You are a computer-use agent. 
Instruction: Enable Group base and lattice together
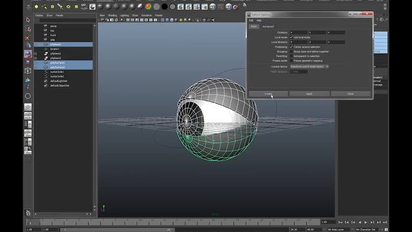(291, 52)
